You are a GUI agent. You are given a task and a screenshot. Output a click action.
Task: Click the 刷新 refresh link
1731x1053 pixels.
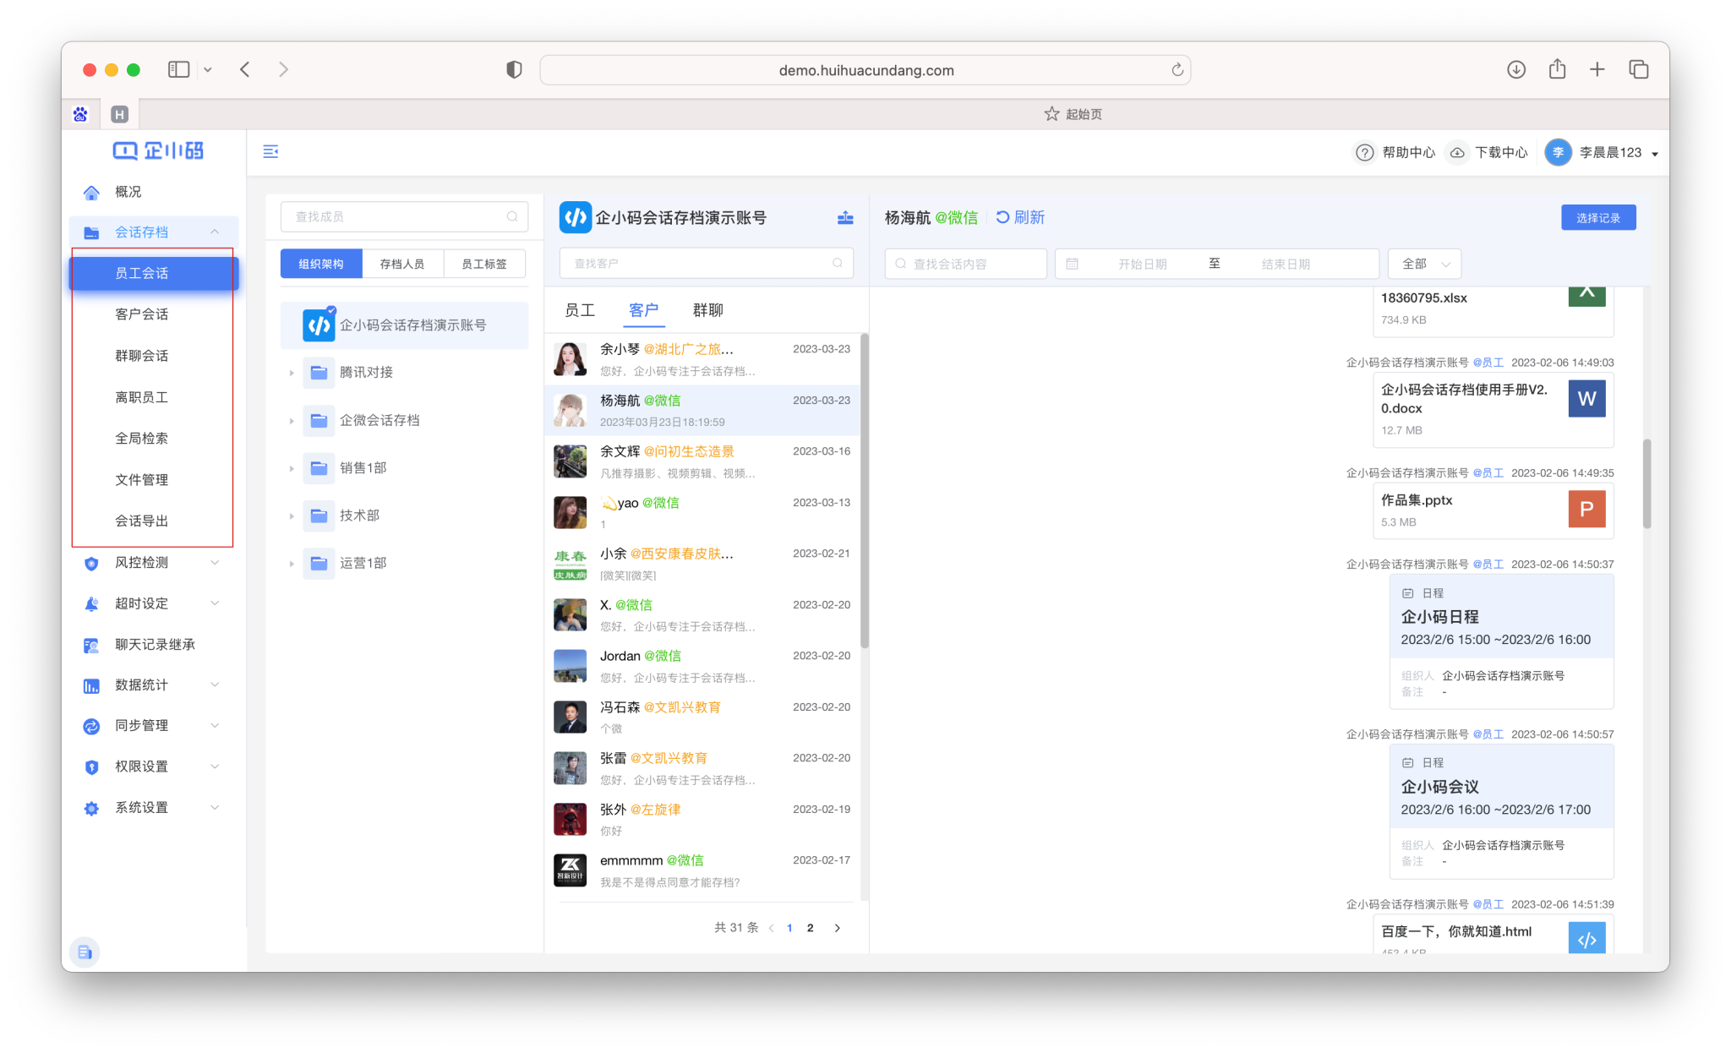(x=1020, y=218)
